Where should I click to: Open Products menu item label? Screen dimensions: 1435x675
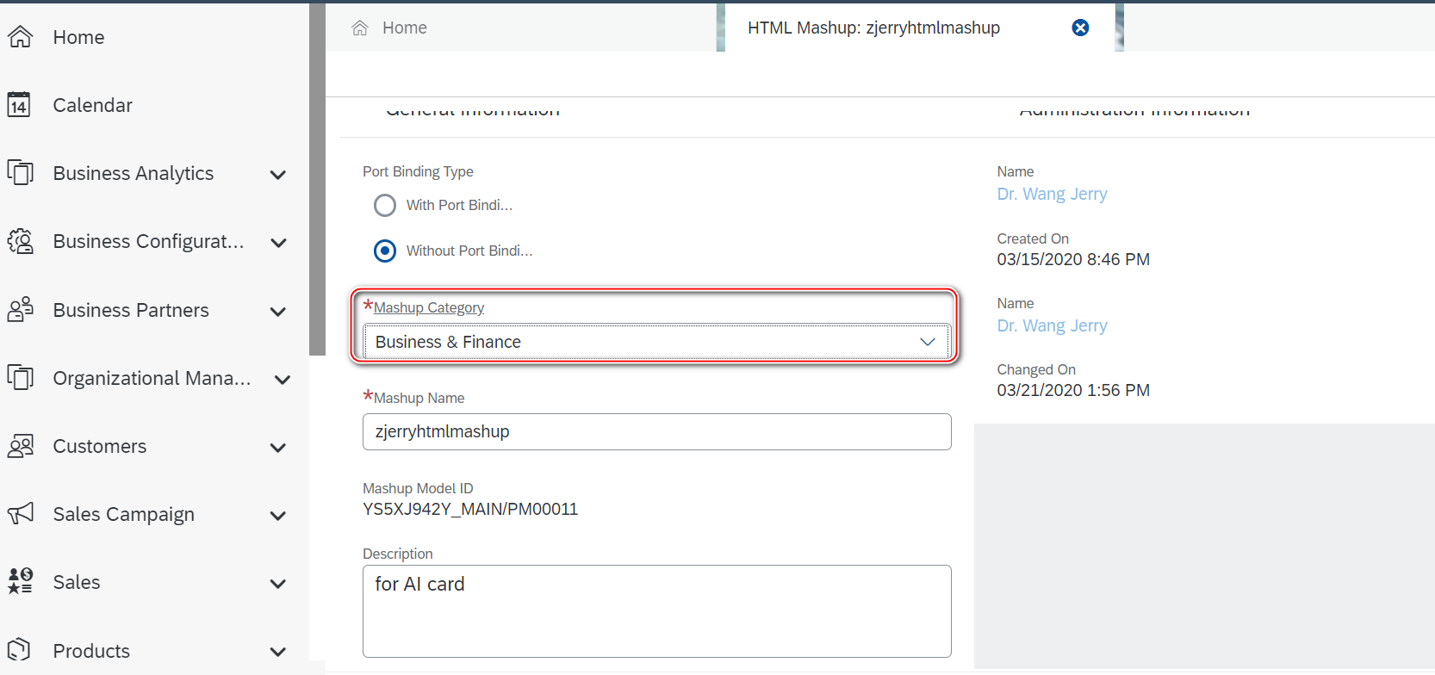tap(91, 651)
